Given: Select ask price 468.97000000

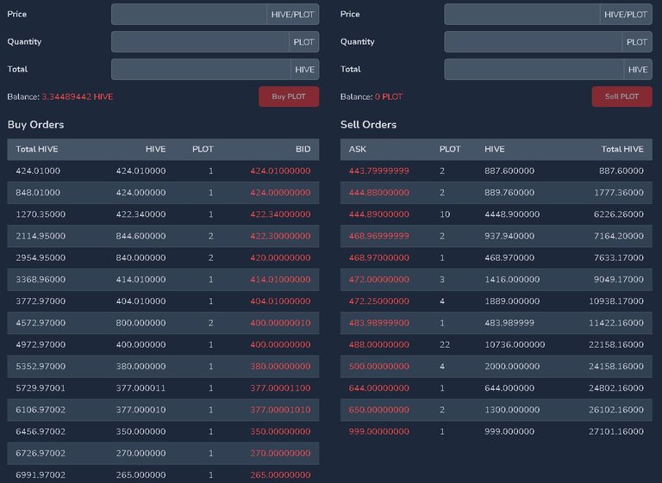Looking at the screenshot, I should [379, 257].
